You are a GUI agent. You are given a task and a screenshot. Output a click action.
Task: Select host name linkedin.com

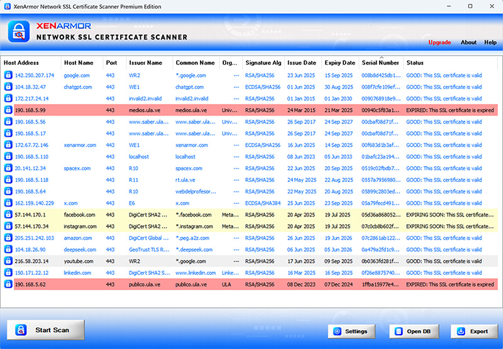coord(77,273)
